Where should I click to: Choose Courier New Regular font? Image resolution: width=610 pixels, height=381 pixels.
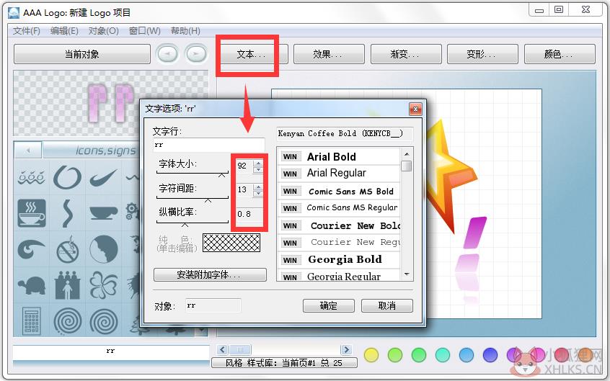coord(339,243)
